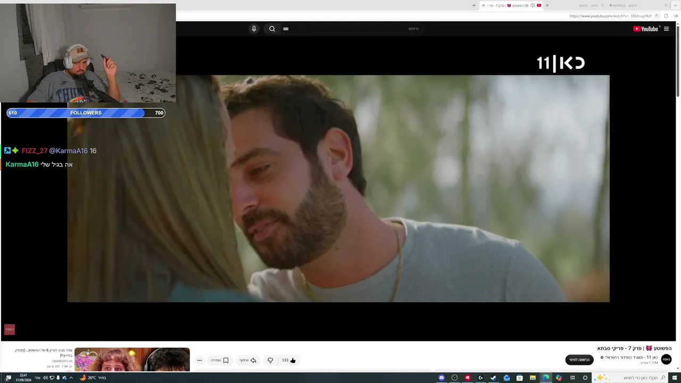Click the YouTube search magnifier button

pos(272,29)
